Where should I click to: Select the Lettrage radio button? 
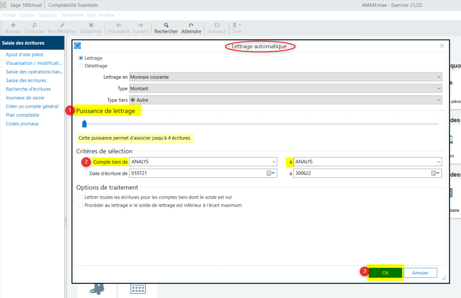(x=81, y=58)
